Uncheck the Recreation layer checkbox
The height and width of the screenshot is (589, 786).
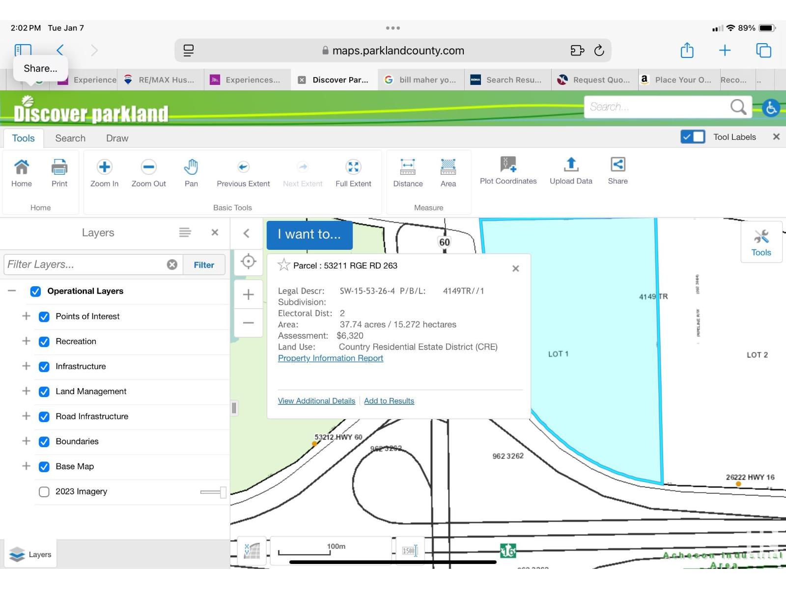[44, 342]
